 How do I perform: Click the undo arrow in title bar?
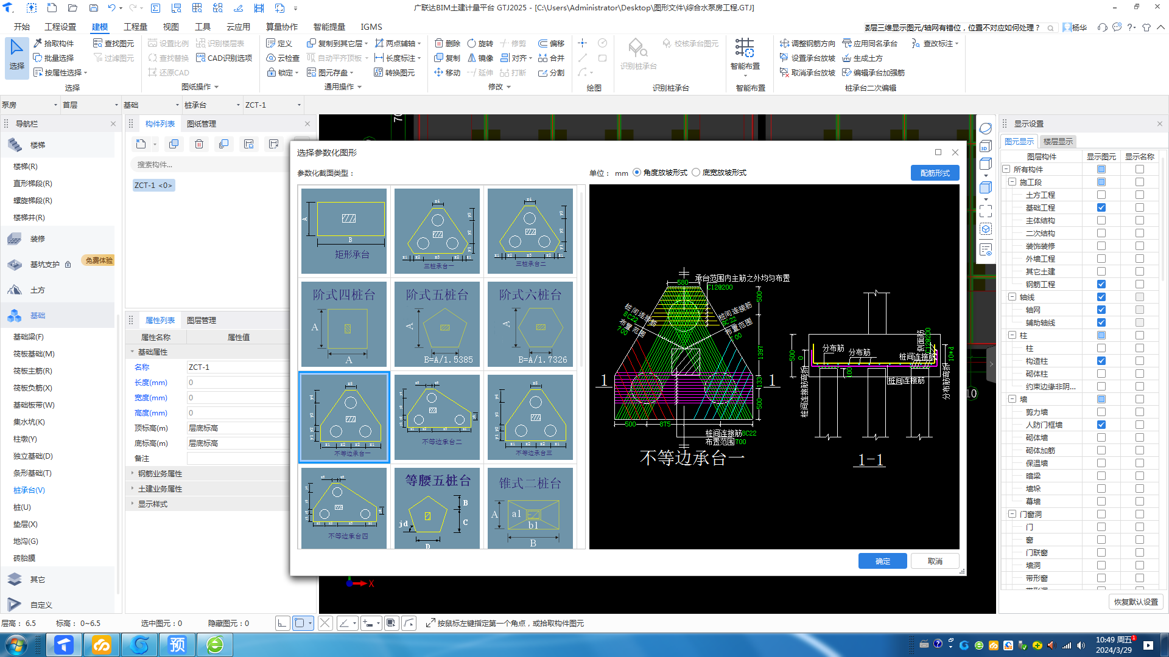click(x=111, y=8)
